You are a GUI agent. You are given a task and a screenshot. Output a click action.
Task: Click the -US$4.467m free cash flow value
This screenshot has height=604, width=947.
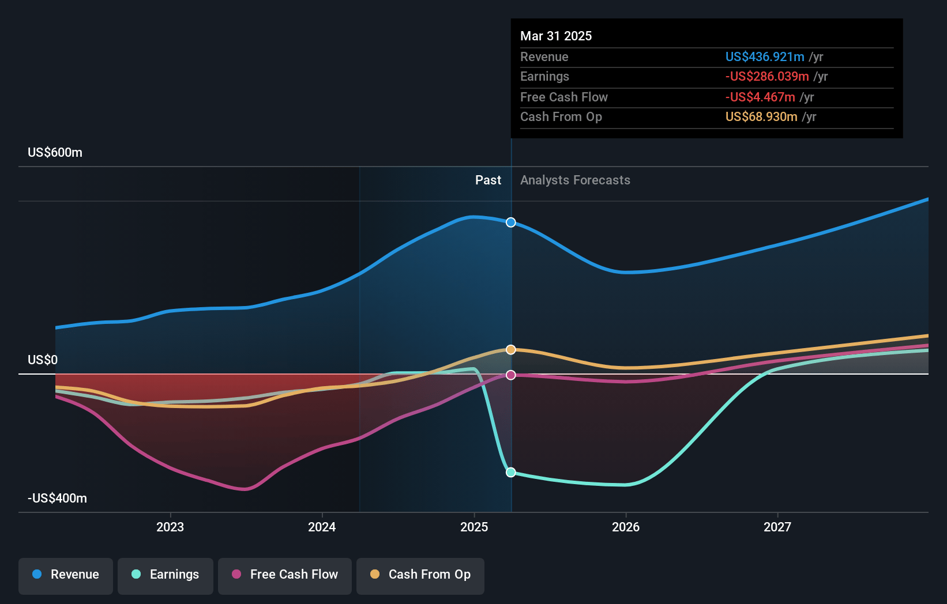[760, 97]
